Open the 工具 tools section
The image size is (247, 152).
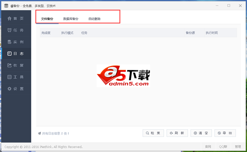pyautogui.click(x=16, y=77)
